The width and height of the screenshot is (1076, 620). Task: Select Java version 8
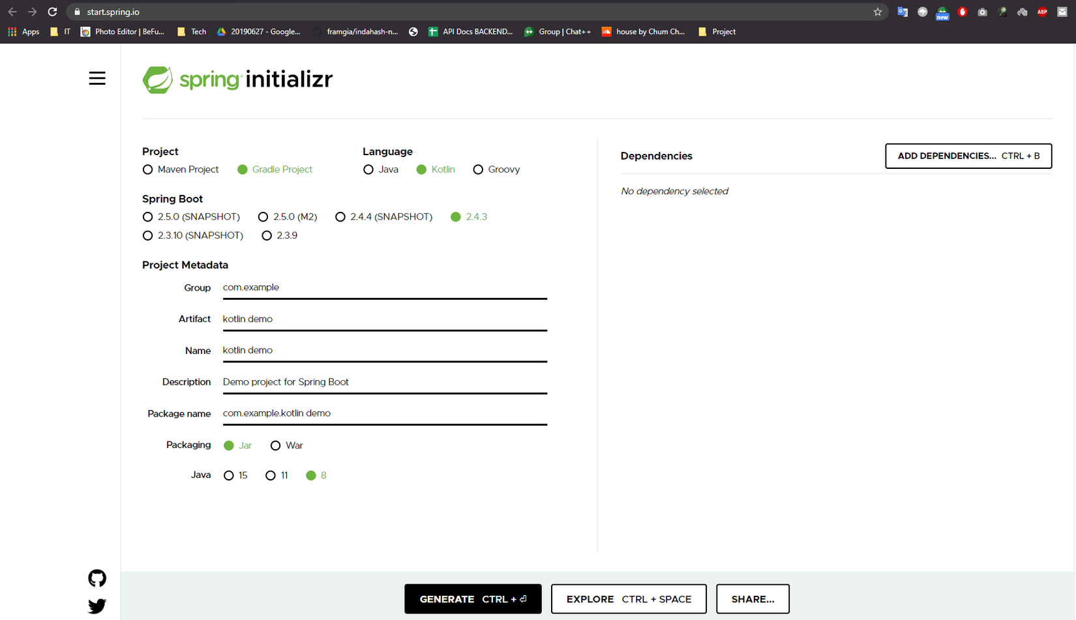click(311, 476)
